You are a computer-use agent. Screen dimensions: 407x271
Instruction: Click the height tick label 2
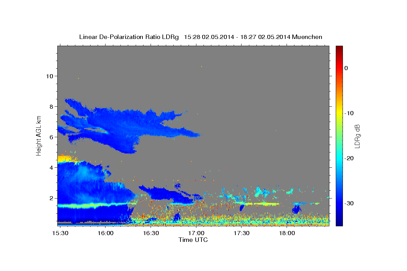click(x=51, y=198)
